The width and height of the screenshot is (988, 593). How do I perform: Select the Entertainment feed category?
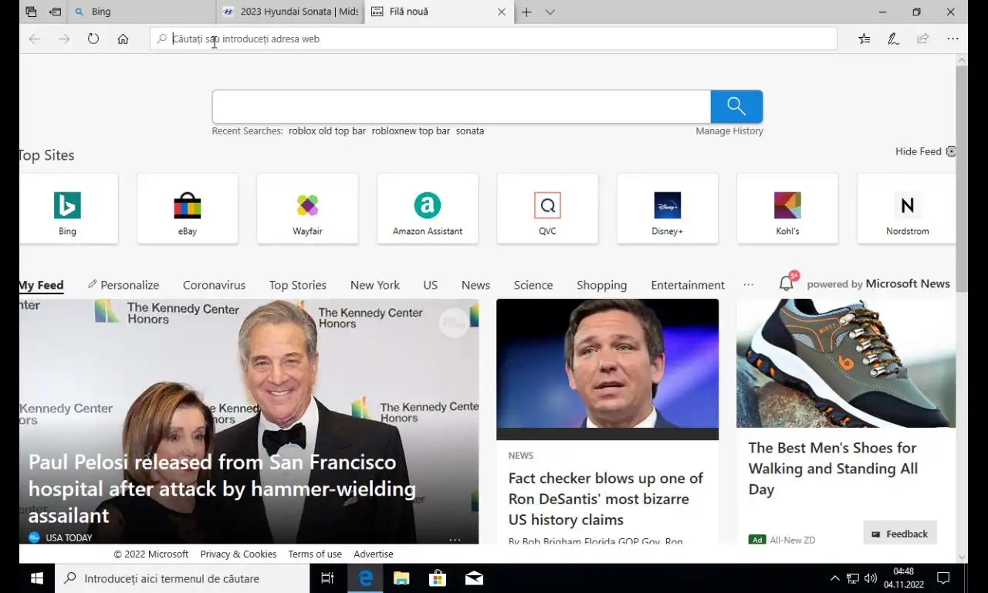coord(688,285)
